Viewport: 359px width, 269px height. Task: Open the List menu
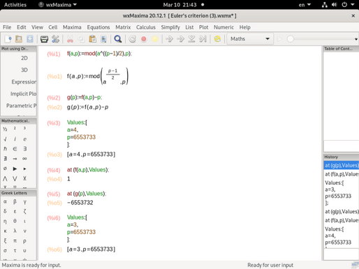coord(189,27)
